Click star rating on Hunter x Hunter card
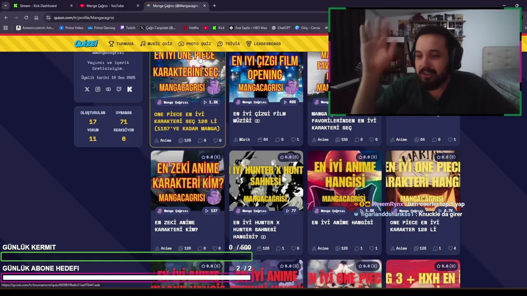The height and width of the screenshot is (296, 527). click(x=289, y=157)
